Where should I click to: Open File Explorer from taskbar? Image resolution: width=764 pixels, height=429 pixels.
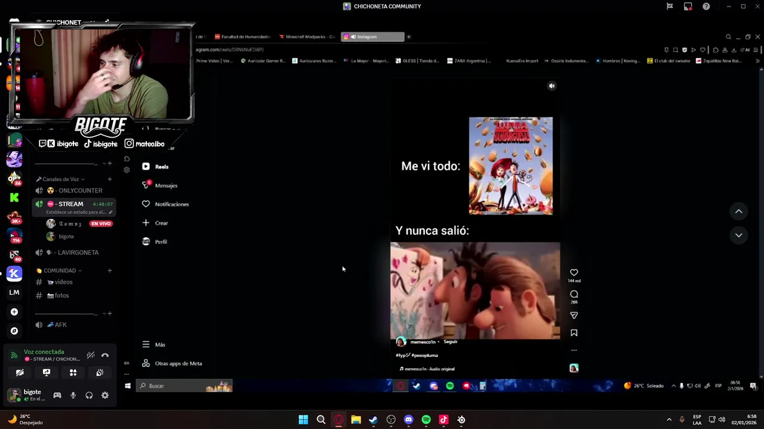click(356, 419)
